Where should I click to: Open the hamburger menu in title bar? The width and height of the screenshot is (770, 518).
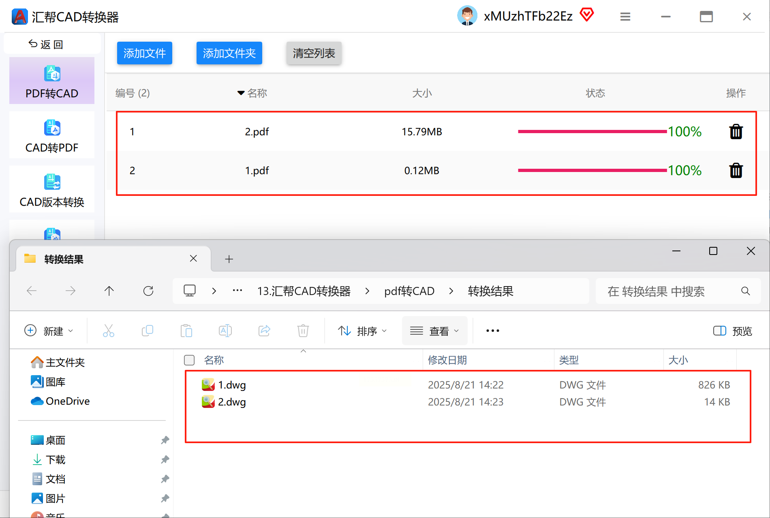coord(625,17)
